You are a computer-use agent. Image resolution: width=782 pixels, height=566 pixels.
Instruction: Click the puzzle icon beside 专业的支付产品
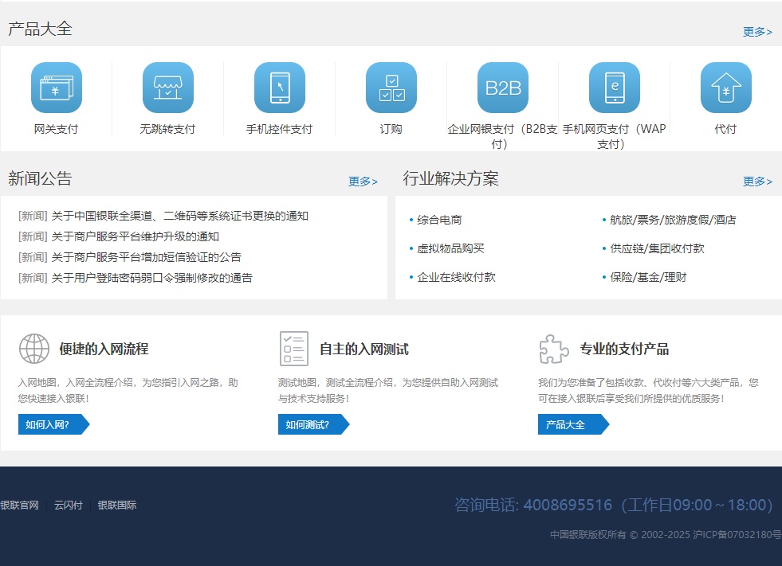[554, 349]
